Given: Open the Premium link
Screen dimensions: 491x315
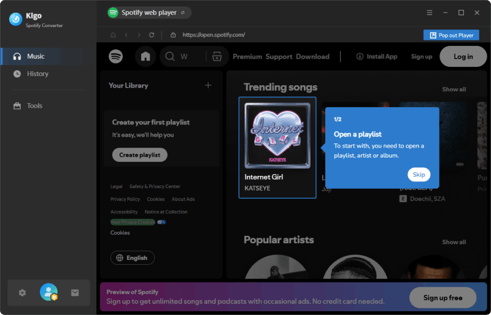Looking at the screenshot, I should [247, 56].
